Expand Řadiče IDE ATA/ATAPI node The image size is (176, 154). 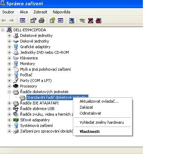9,103
